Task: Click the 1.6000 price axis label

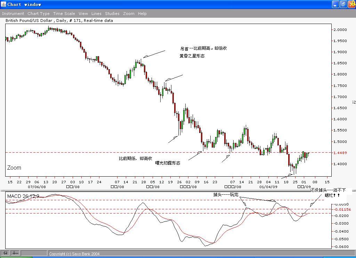Action: [340, 119]
